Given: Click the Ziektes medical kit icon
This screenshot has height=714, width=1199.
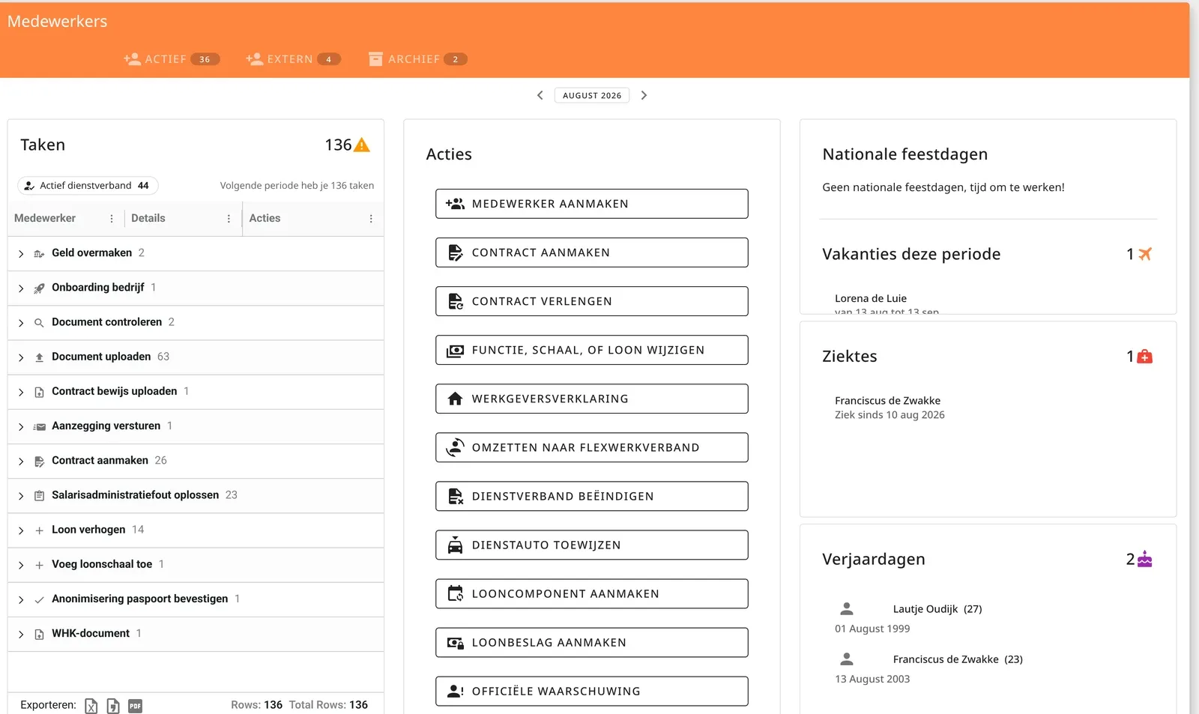Looking at the screenshot, I should pos(1145,357).
